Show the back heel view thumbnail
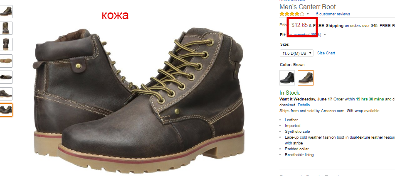This screenshot has height=176, width=395. coord(6,44)
